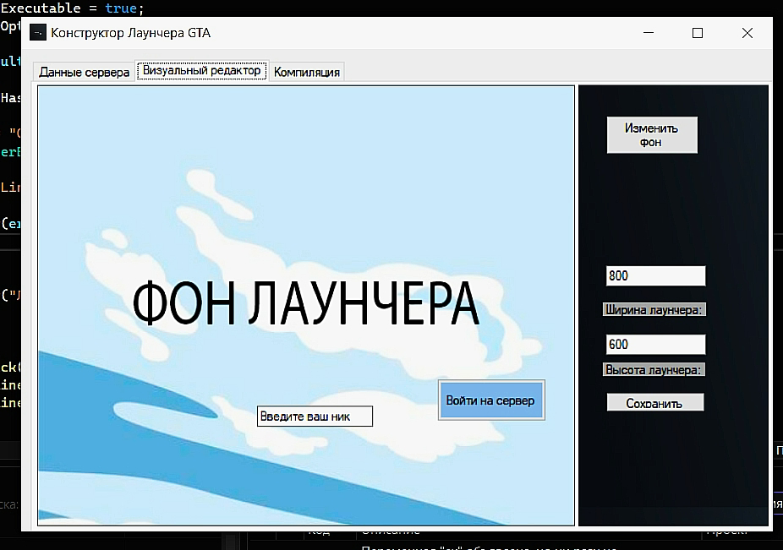Image resolution: width=783 pixels, height=550 pixels.
Task: Click the "Войти на сервер" preview button
Action: [490, 400]
